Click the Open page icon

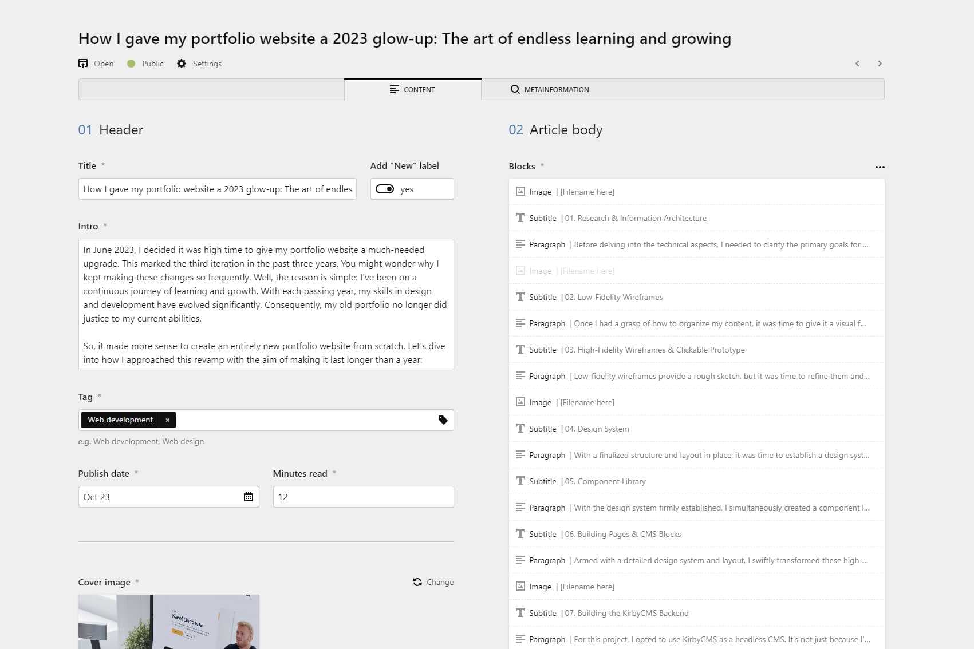[83, 64]
